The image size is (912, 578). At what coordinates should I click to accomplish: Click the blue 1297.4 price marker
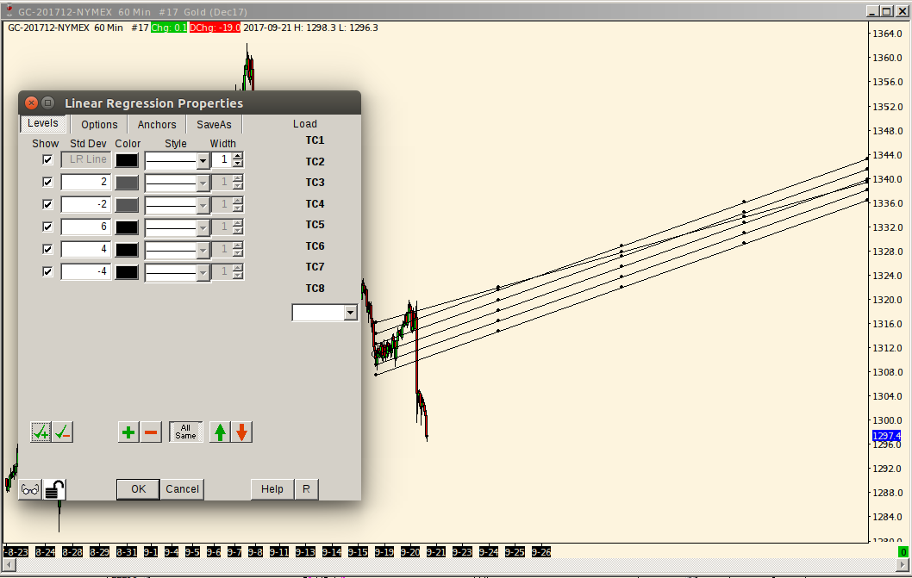pyautogui.click(x=886, y=436)
